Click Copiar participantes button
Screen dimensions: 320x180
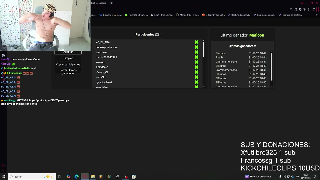tap(68, 64)
